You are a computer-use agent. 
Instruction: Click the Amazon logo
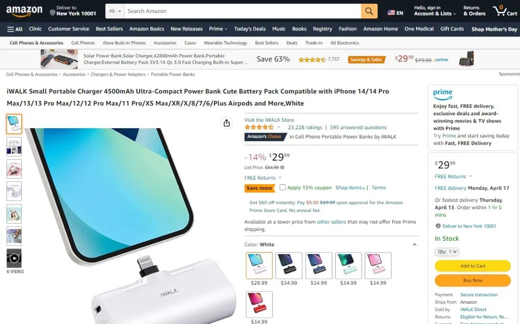24,11
